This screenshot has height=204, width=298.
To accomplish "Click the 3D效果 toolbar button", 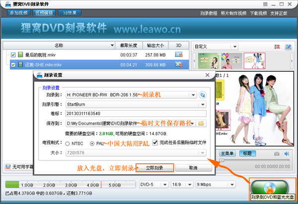I will (x=70, y=13).
